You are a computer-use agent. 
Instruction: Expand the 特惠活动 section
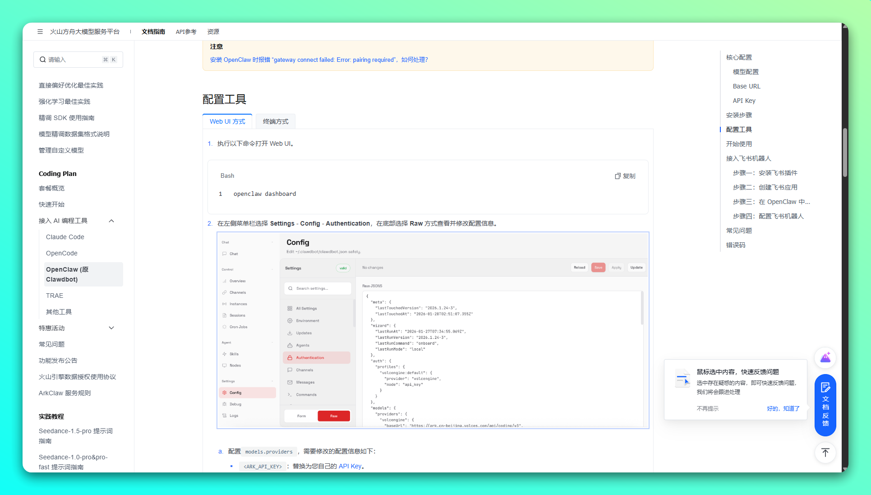pyautogui.click(x=111, y=328)
